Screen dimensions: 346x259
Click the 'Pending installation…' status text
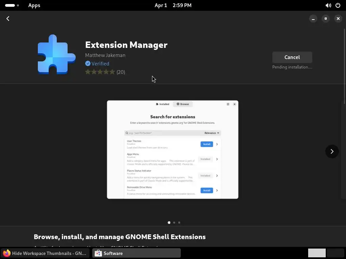[x=292, y=67]
